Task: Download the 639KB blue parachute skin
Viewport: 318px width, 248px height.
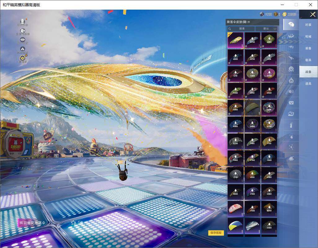Action: (236, 124)
